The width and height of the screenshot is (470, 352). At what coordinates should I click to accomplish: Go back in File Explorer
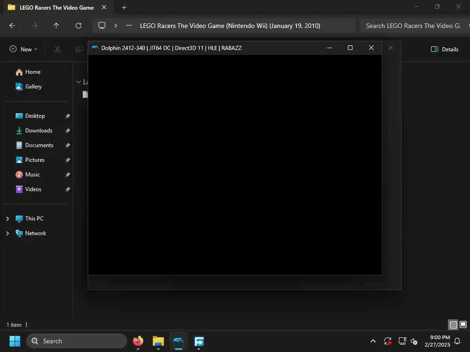click(x=12, y=26)
